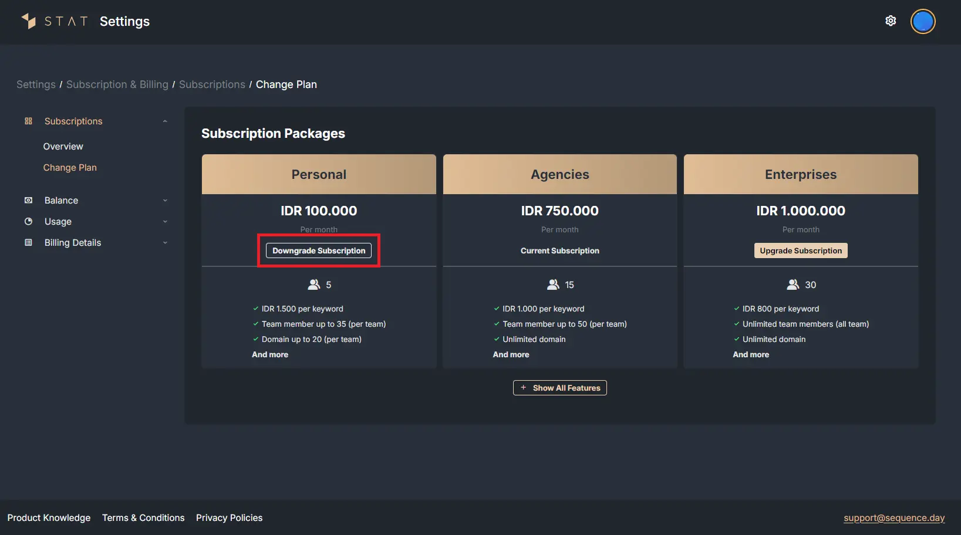
Task: Expand the Balance section chevron
Action: coord(165,201)
